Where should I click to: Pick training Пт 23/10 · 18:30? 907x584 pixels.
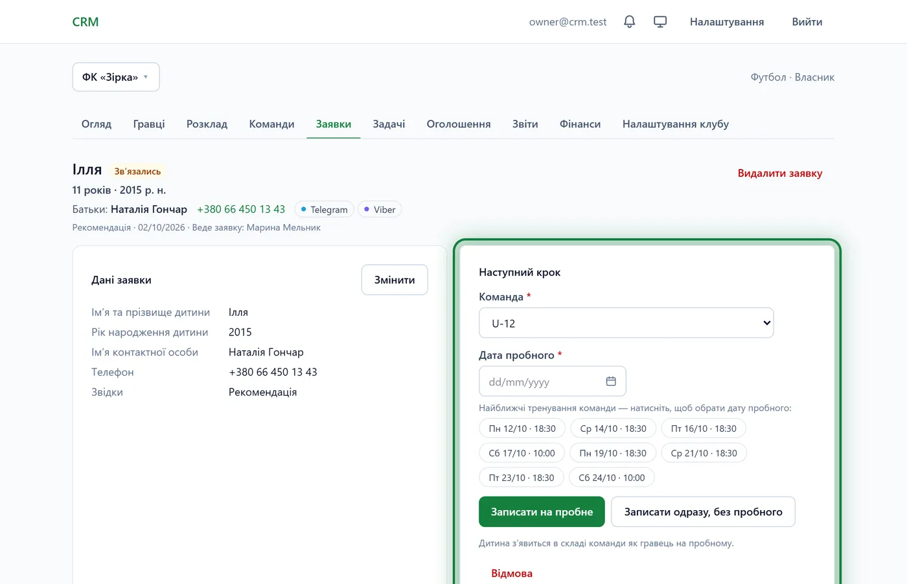522,478
